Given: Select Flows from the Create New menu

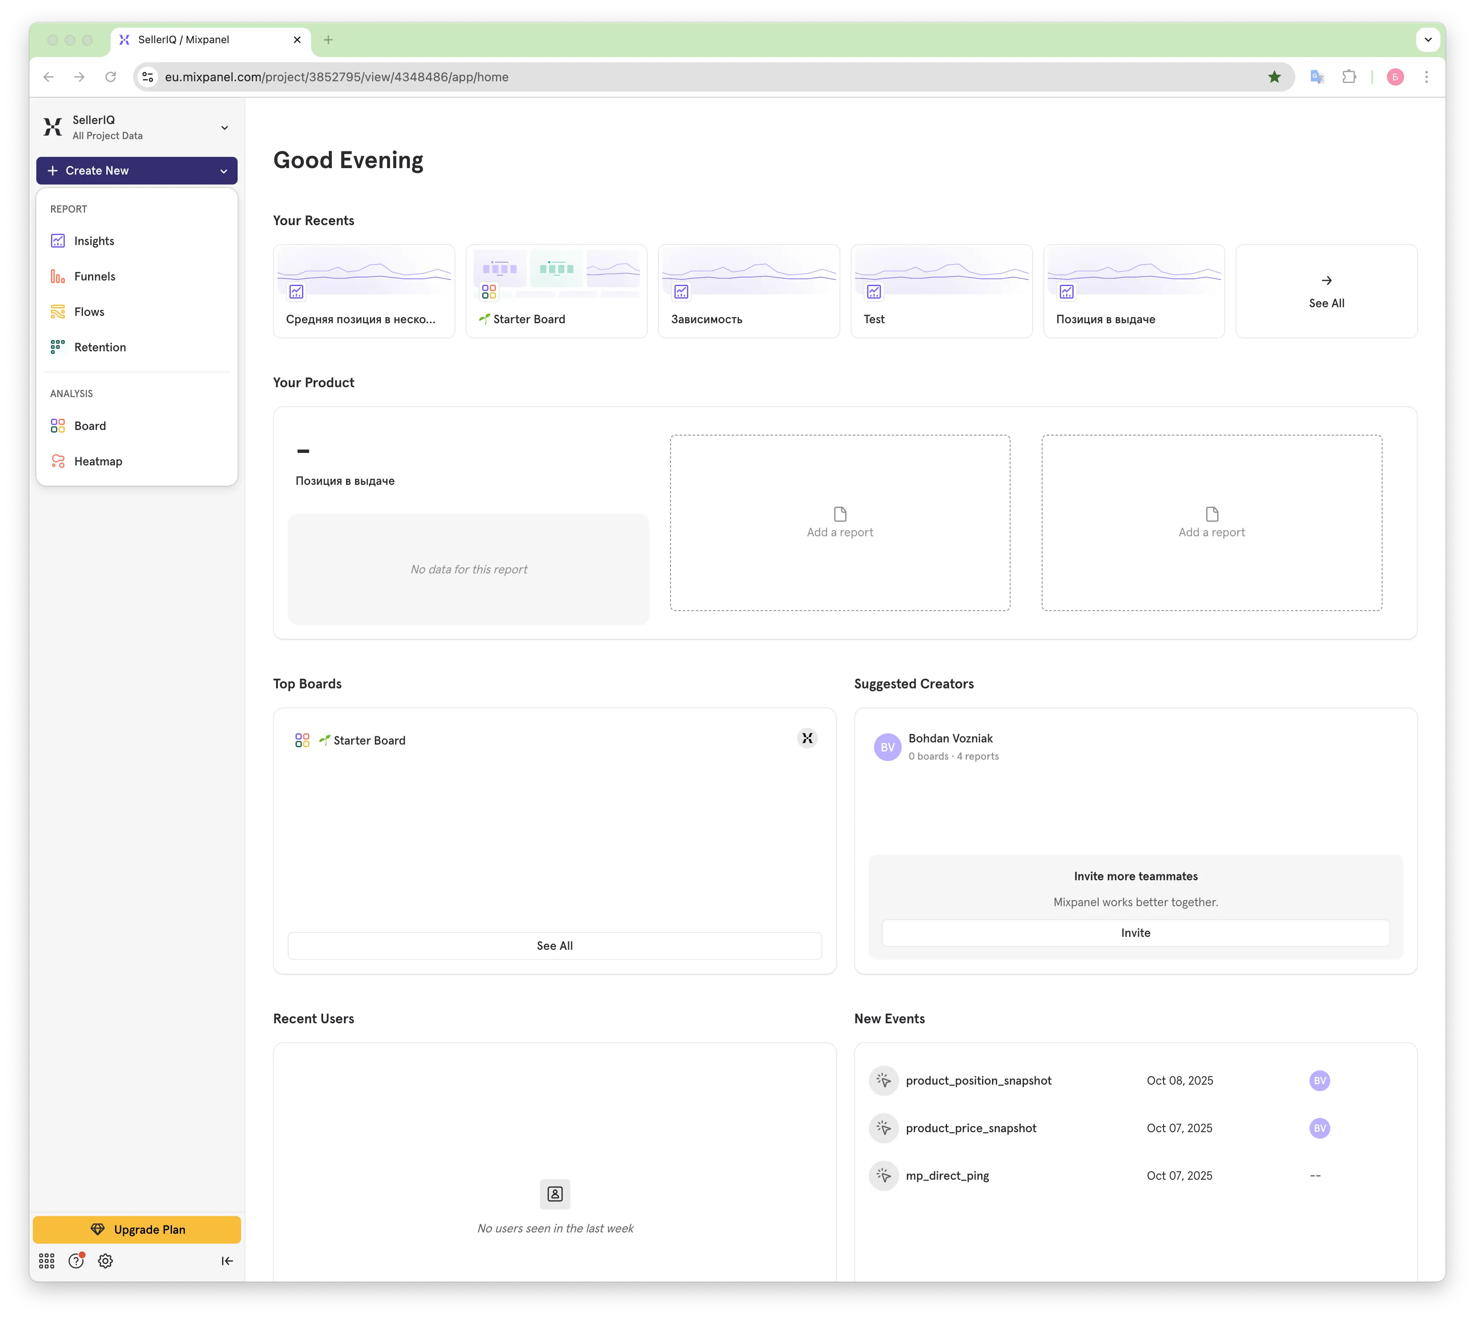Looking at the screenshot, I should pyautogui.click(x=137, y=312).
